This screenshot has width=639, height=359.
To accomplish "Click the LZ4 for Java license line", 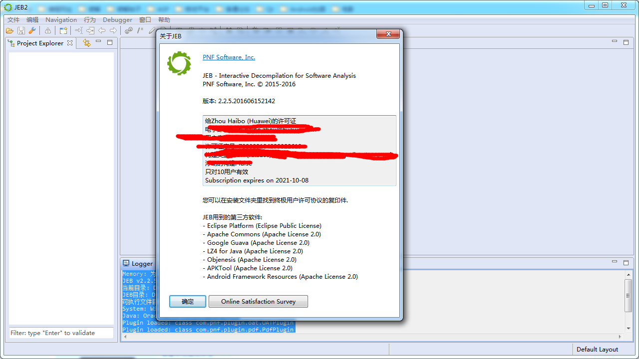I will tap(253, 251).
